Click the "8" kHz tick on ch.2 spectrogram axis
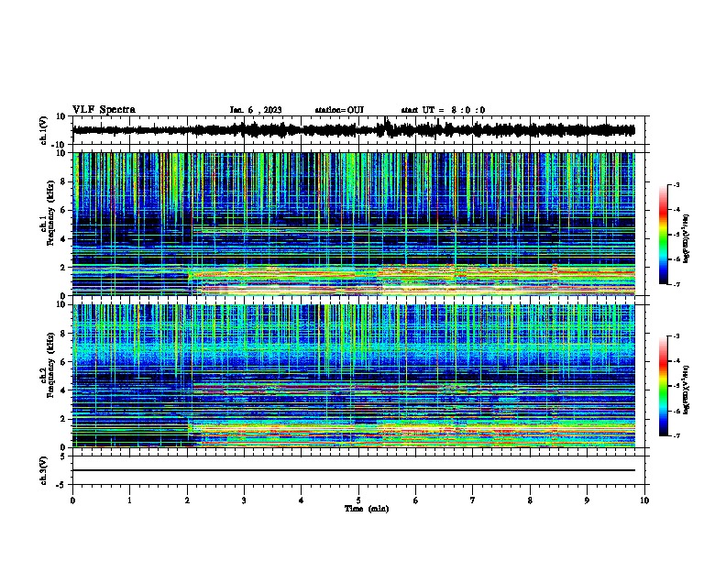 (63, 334)
